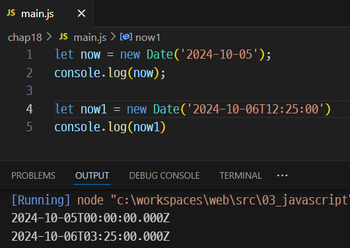Click the variable symbol icon before now1

tap(126, 37)
